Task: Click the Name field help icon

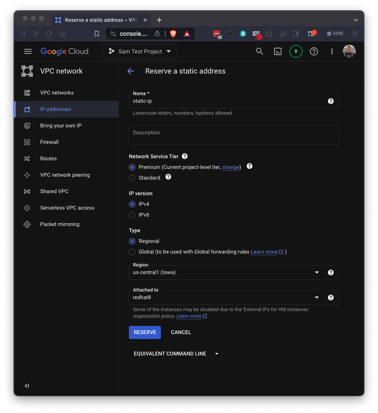Action: coord(331,101)
